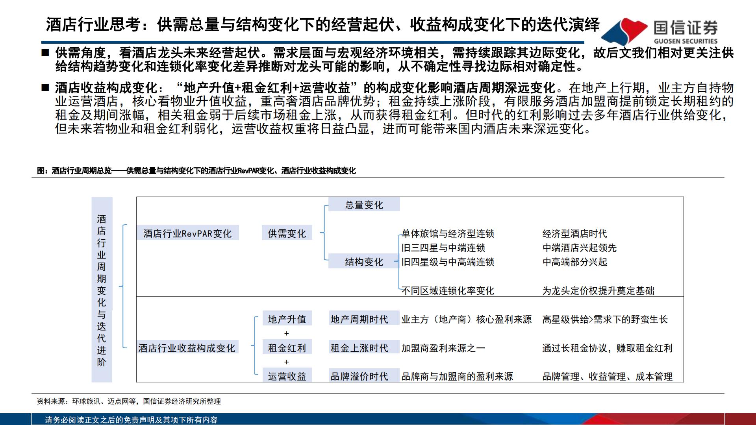The height and width of the screenshot is (425, 756).
Task: Select the slide title about 酒店行业思考
Action: click(323, 25)
